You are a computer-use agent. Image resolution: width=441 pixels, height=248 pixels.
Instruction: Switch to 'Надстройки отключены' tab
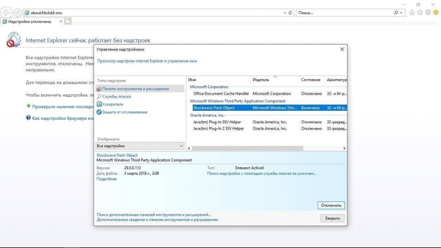point(30,22)
